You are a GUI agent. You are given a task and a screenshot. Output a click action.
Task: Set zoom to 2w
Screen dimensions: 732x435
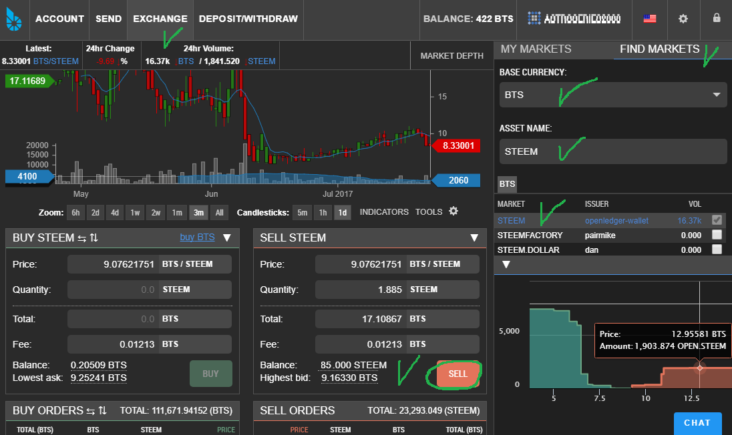coord(156,213)
